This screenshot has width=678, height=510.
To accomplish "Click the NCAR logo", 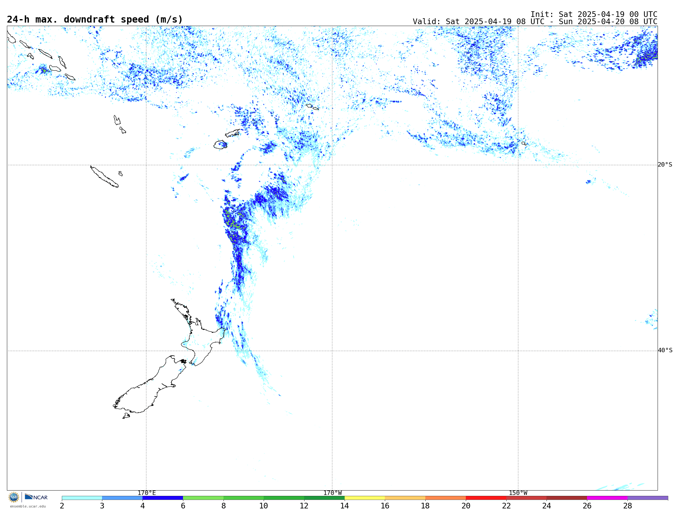I will coord(36,497).
